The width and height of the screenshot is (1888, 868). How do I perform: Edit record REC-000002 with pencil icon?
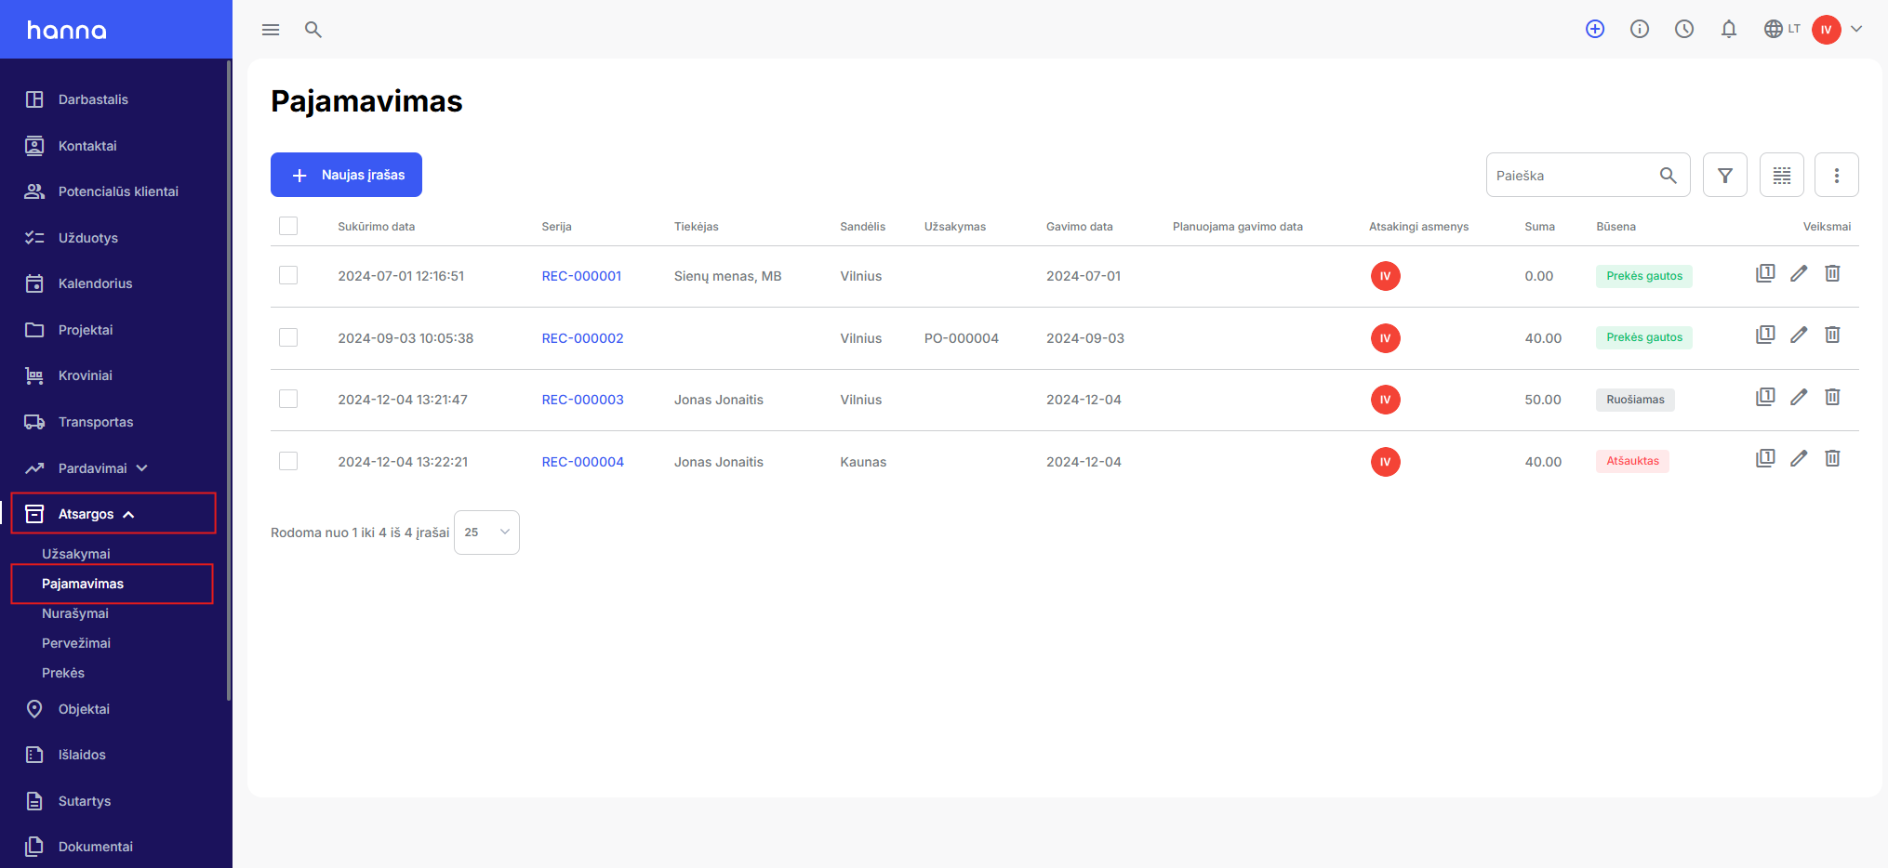tap(1799, 335)
